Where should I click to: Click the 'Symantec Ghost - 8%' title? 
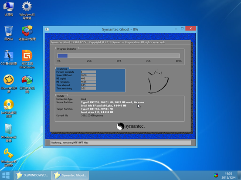120,29
